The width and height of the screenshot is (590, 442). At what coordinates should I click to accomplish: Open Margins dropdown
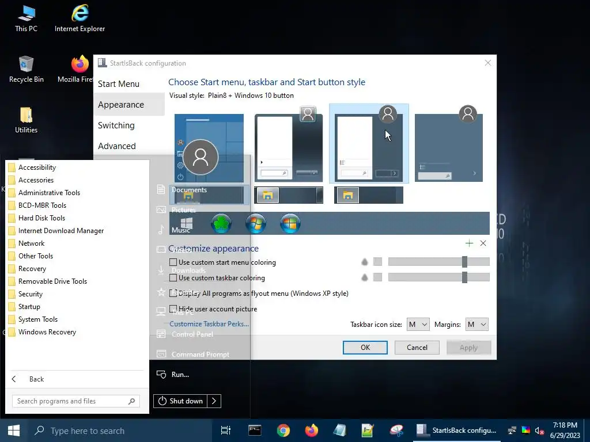[x=476, y=324]
